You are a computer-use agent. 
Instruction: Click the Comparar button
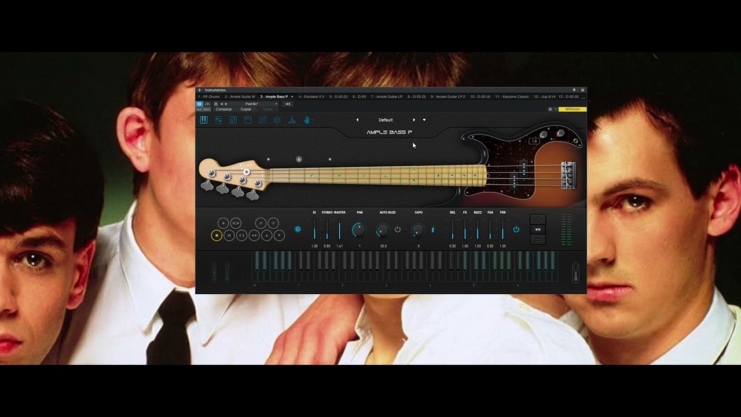coord(223,109)
